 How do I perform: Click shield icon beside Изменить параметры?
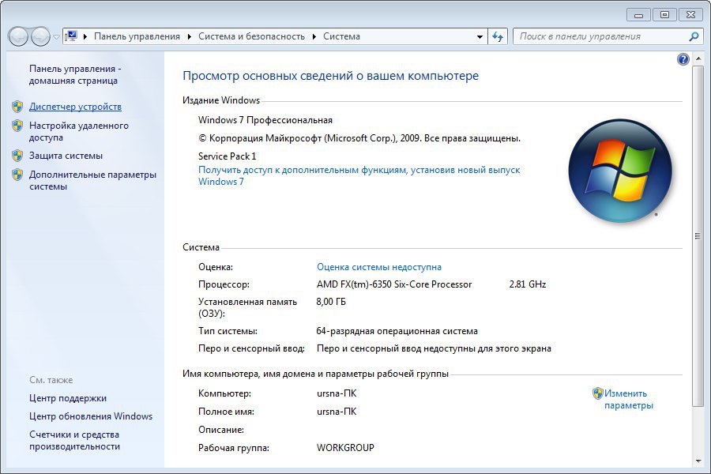coord(598,393)
